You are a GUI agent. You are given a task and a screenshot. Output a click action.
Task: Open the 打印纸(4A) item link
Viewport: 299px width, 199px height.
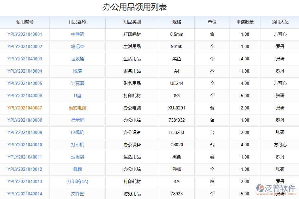(x=77, y=182)
